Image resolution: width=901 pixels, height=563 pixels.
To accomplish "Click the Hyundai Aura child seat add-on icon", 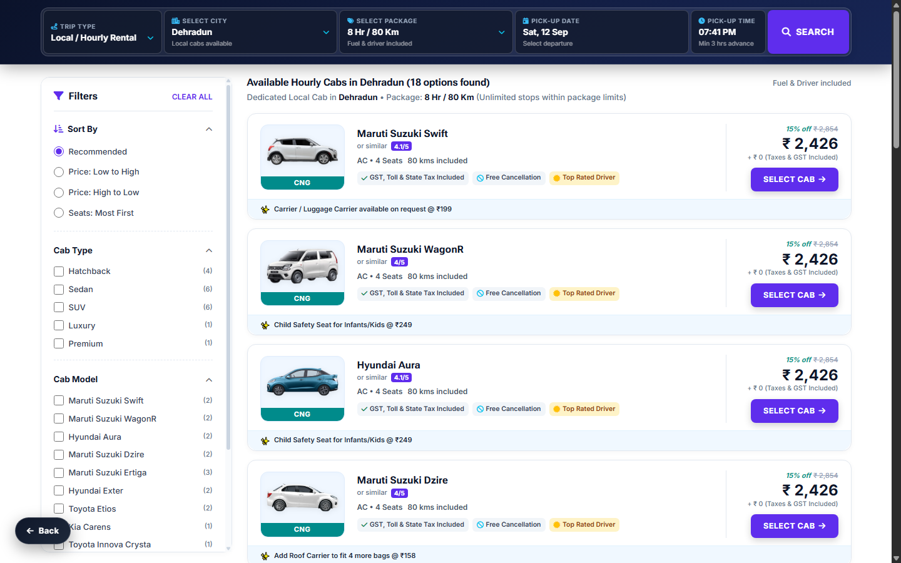I will pos(265,440).
